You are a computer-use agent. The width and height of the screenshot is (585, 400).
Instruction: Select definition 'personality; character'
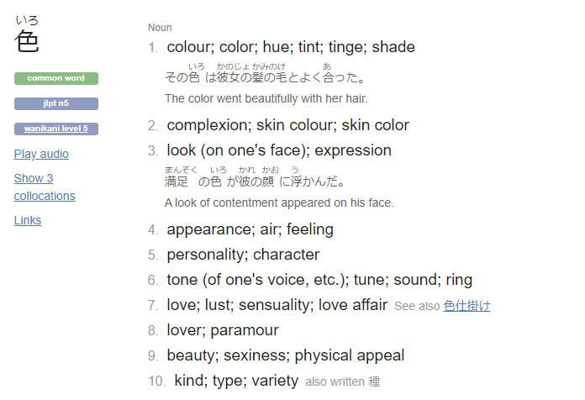(x=243, y=255)
